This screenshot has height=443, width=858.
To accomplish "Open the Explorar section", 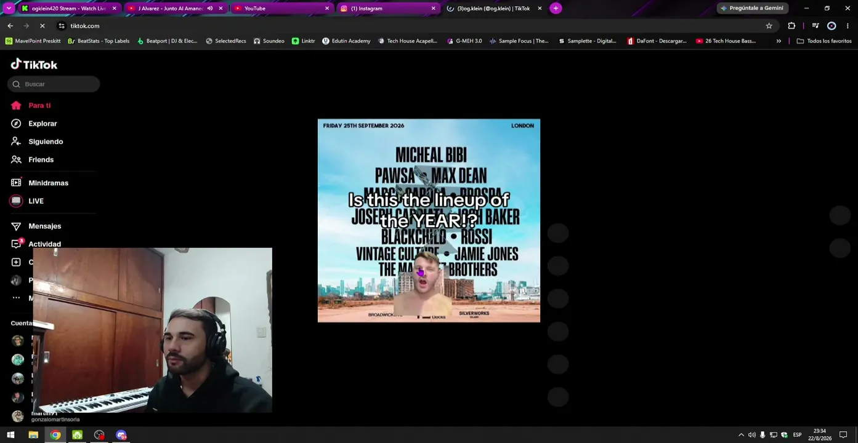I will click(42, 124).
